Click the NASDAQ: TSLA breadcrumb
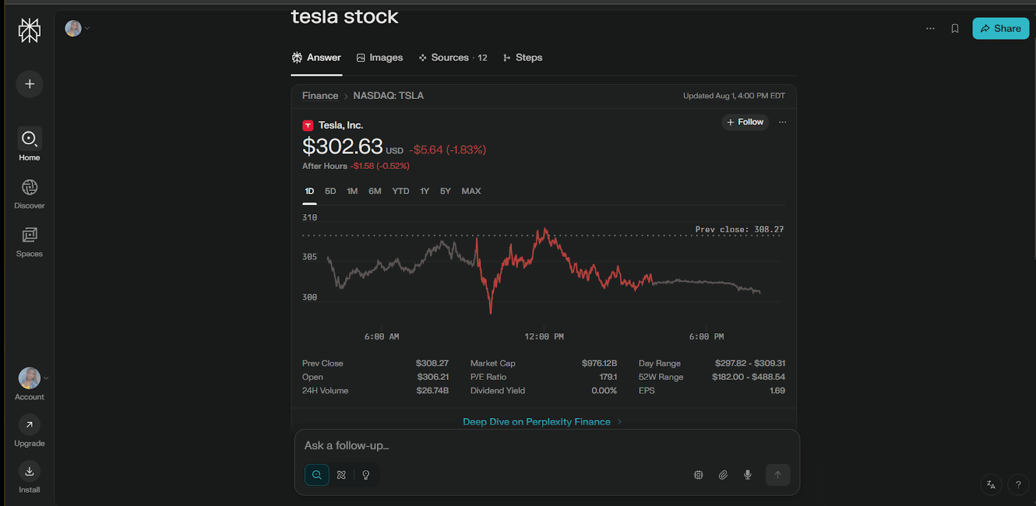This screenshot has width=1036, height=506. (388, 96)
